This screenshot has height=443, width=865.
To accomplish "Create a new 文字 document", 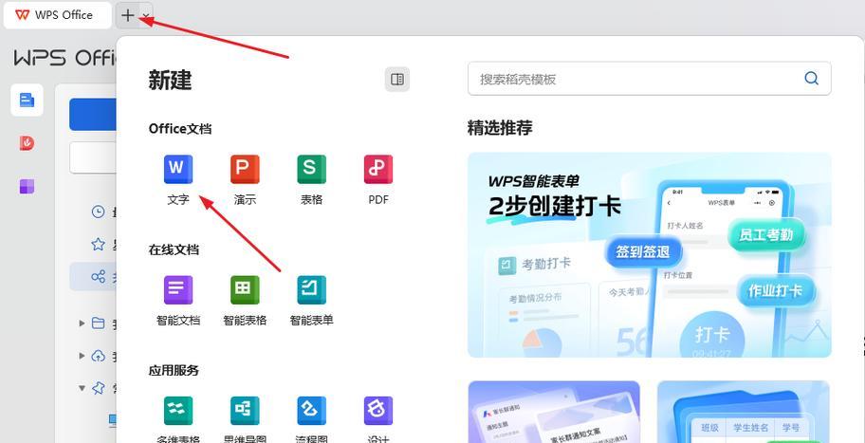I will 178,180.
